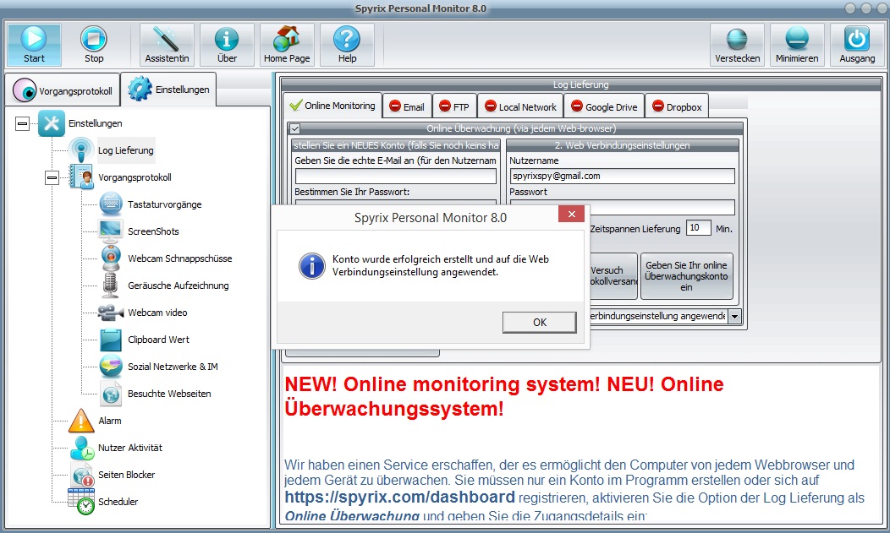Click Geben Sie Ihr online Überwachungskonto ein
This screenshot has height=533, width=890.
pos(686,276)
